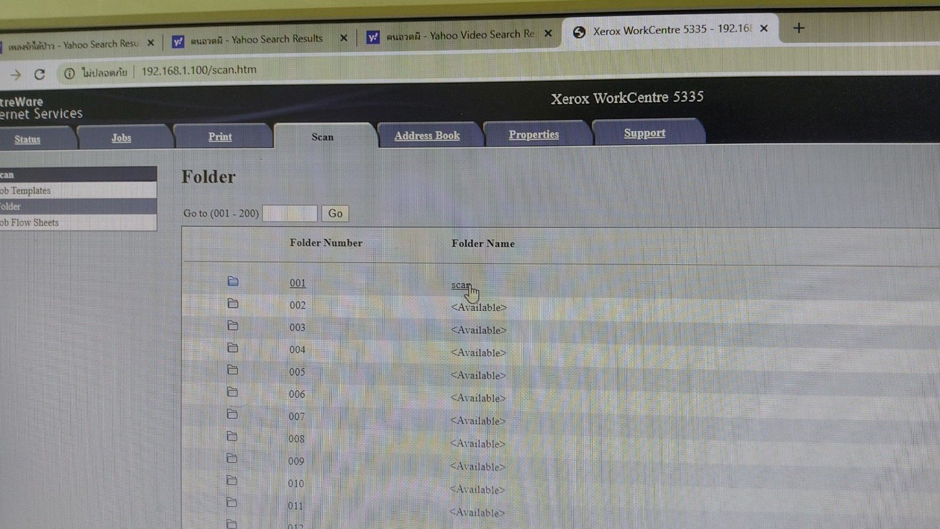
Task: Open folder number 001 link
Action: [x=297, y=283]
